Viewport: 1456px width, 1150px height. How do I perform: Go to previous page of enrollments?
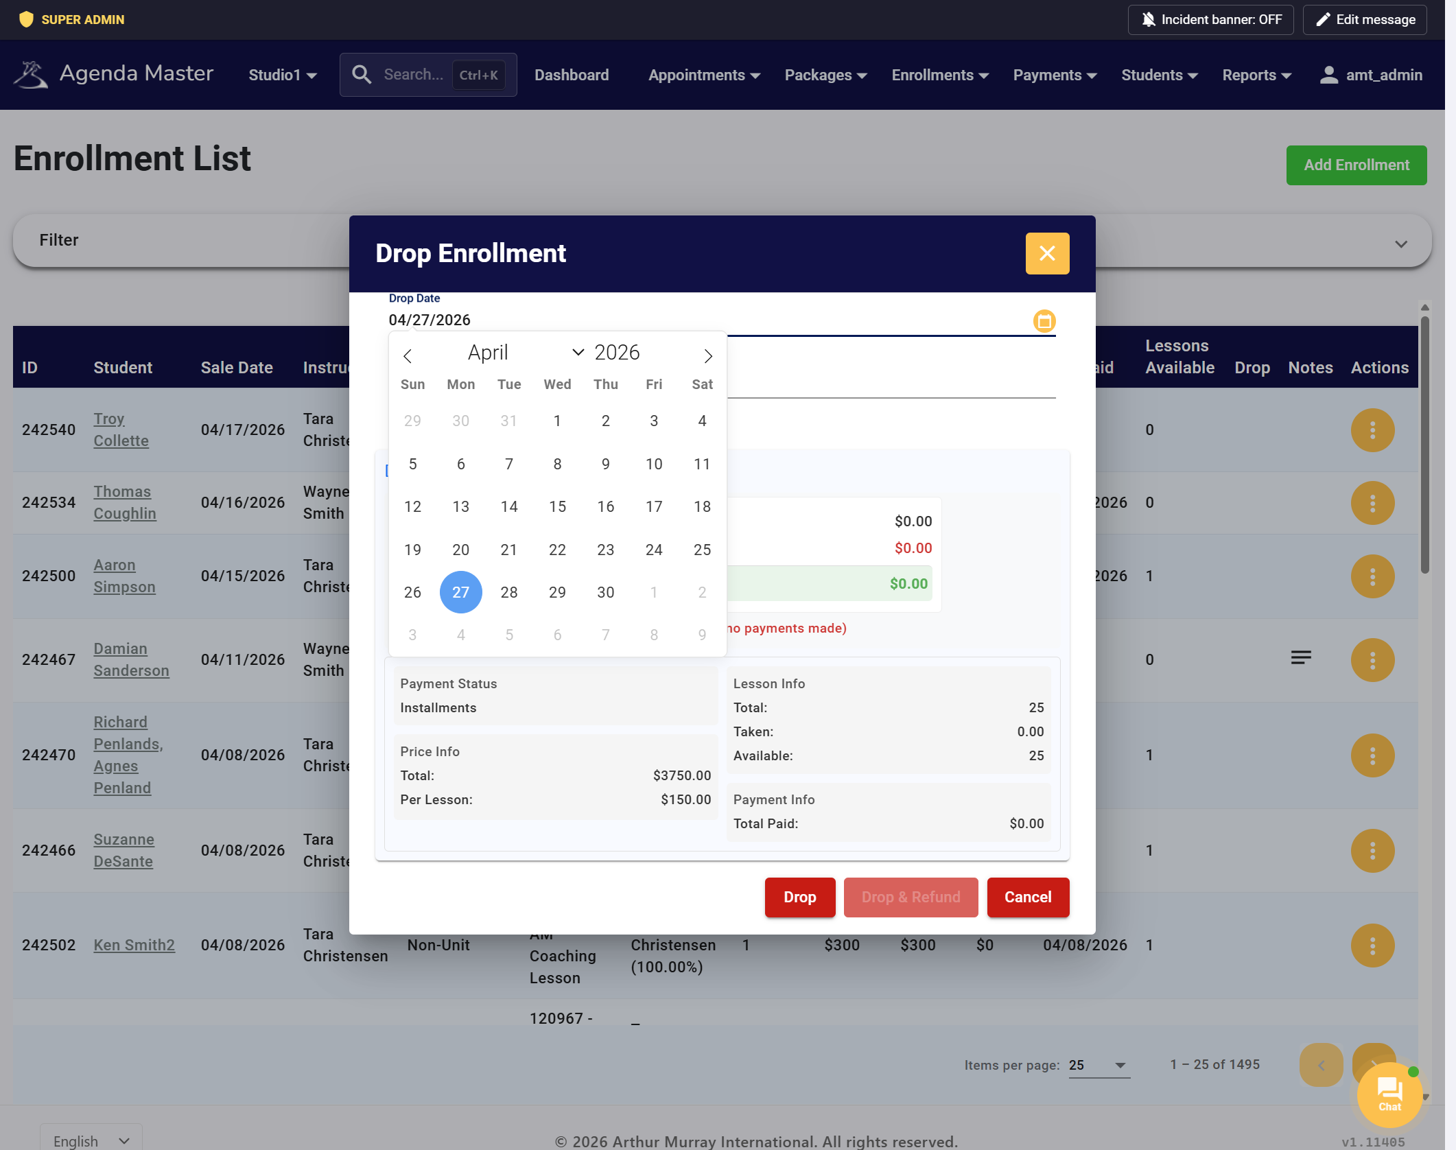pos(1321,1065)
